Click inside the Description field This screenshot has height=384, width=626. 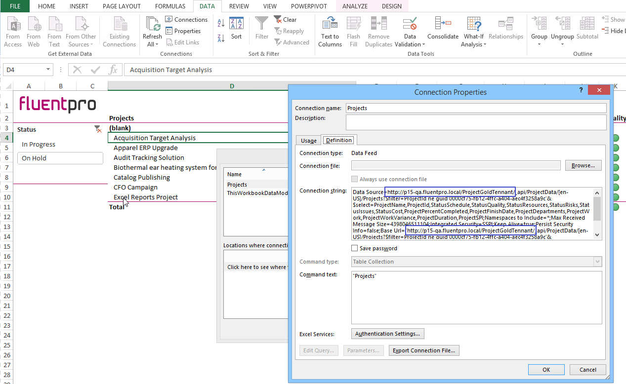point(476,122)
